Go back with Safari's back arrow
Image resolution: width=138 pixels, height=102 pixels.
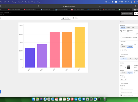pos(5,6)
